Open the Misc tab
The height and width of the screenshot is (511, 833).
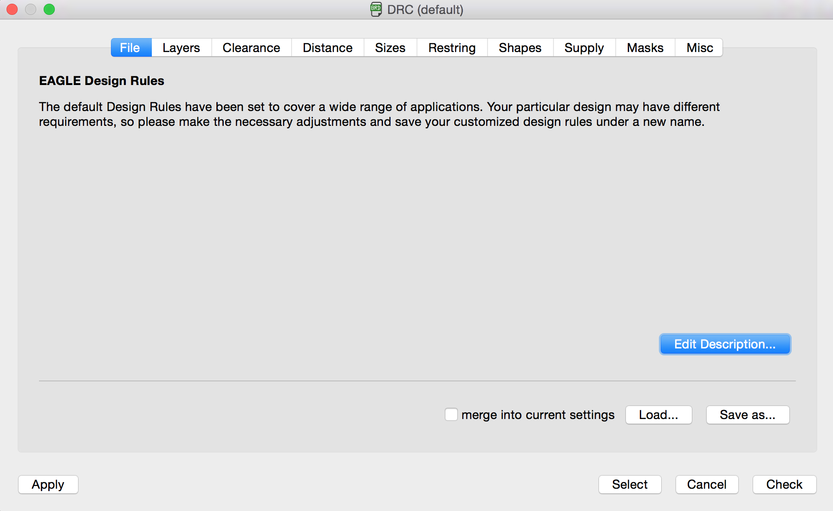[699, 48]
